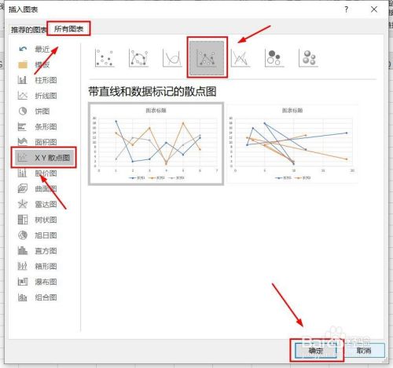Select 雷达图 radar chart category
This screenshot has width=393, height=368.
click(x=37, y=204)
